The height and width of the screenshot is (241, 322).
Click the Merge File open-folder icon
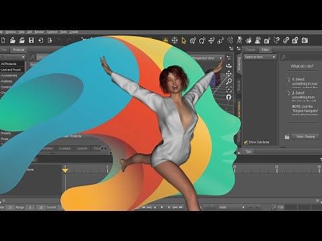click(22, 40)
